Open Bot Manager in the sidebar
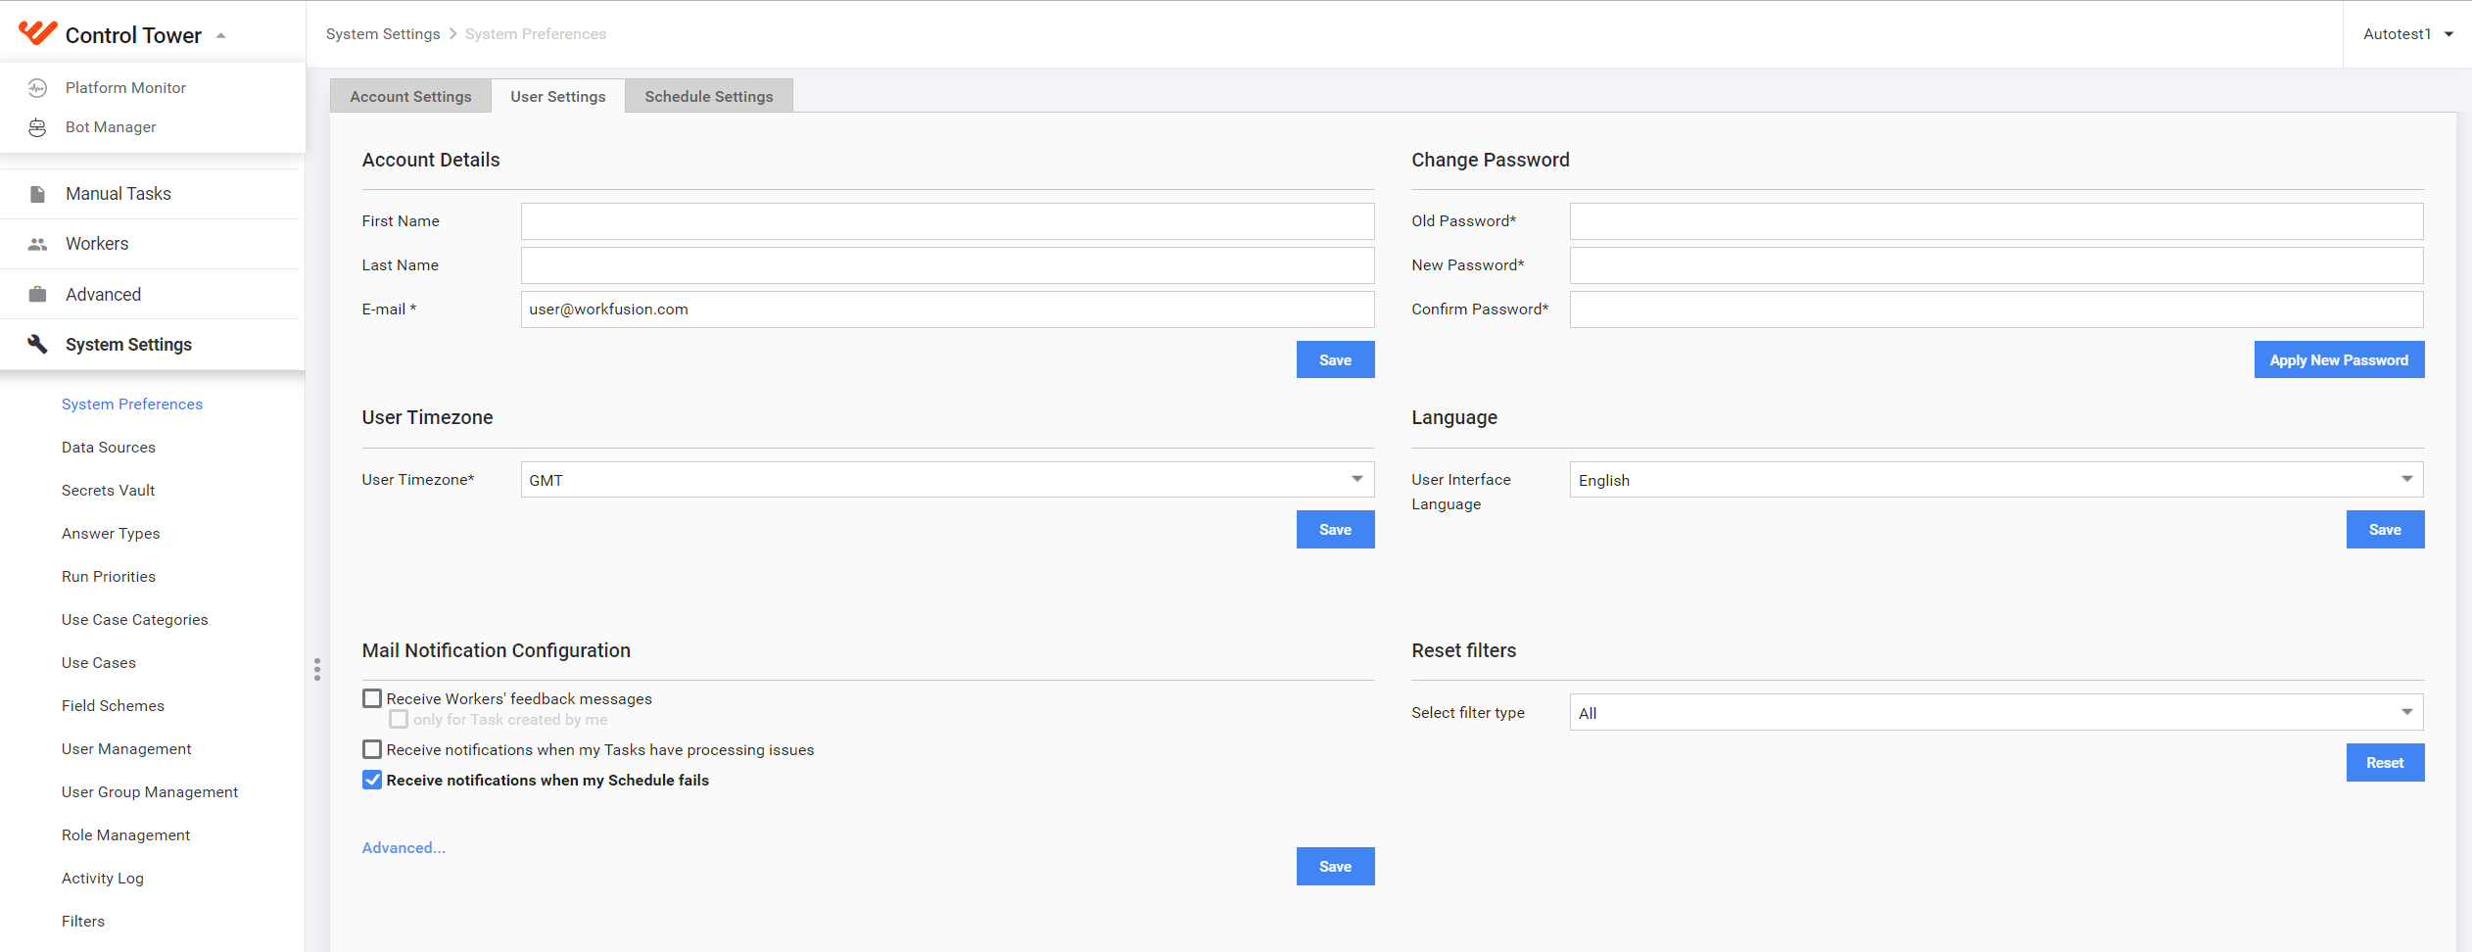This screenshot has height=952, width=2472. (x=111, y=127)
